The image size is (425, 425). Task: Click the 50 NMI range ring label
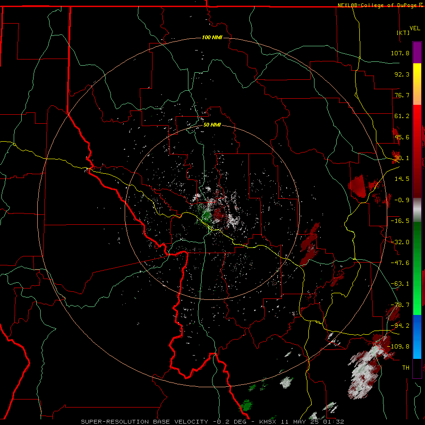(212, 125)
